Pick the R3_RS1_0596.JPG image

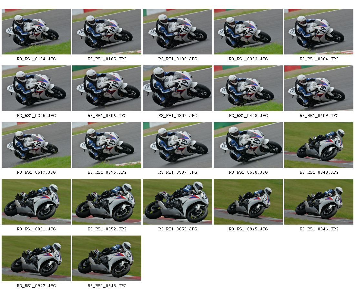point(107,145)
